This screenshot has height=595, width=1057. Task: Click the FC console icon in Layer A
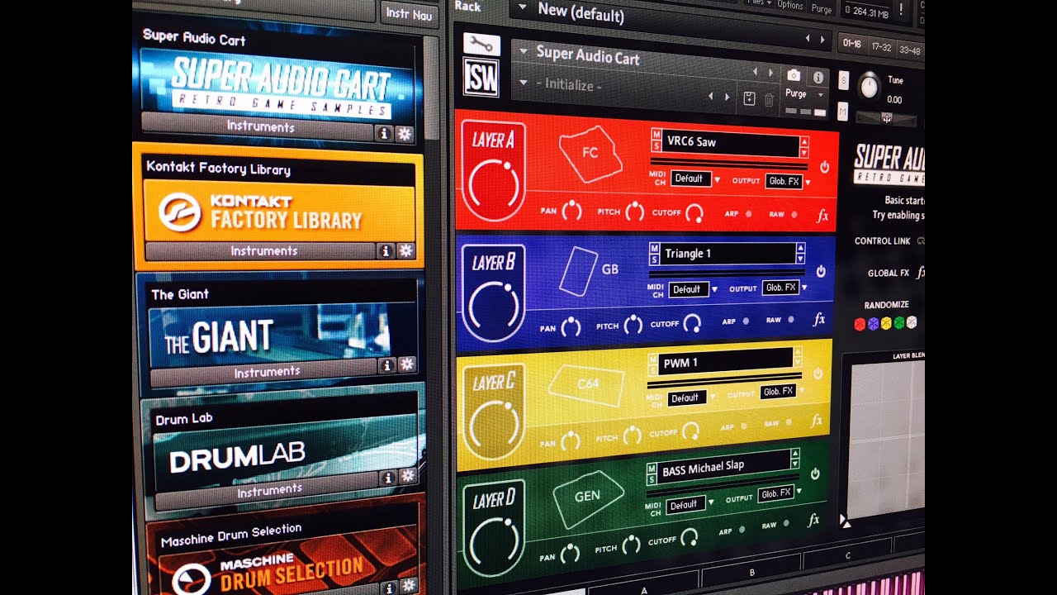(589, 153)
